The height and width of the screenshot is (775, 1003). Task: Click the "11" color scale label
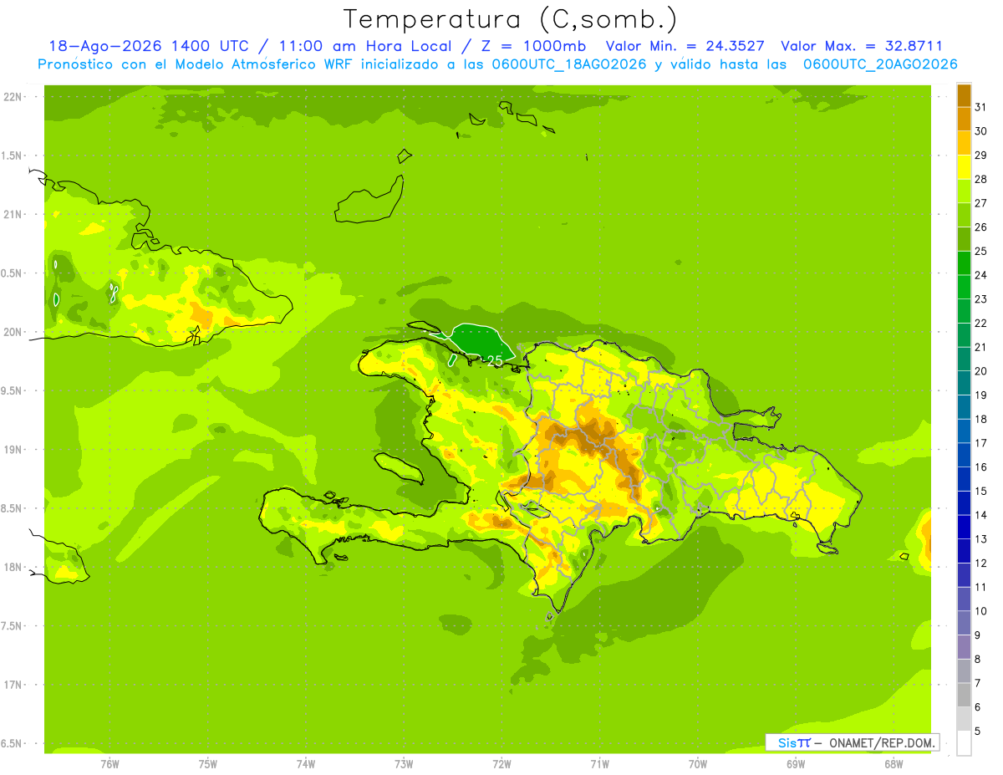pos(981,587)
